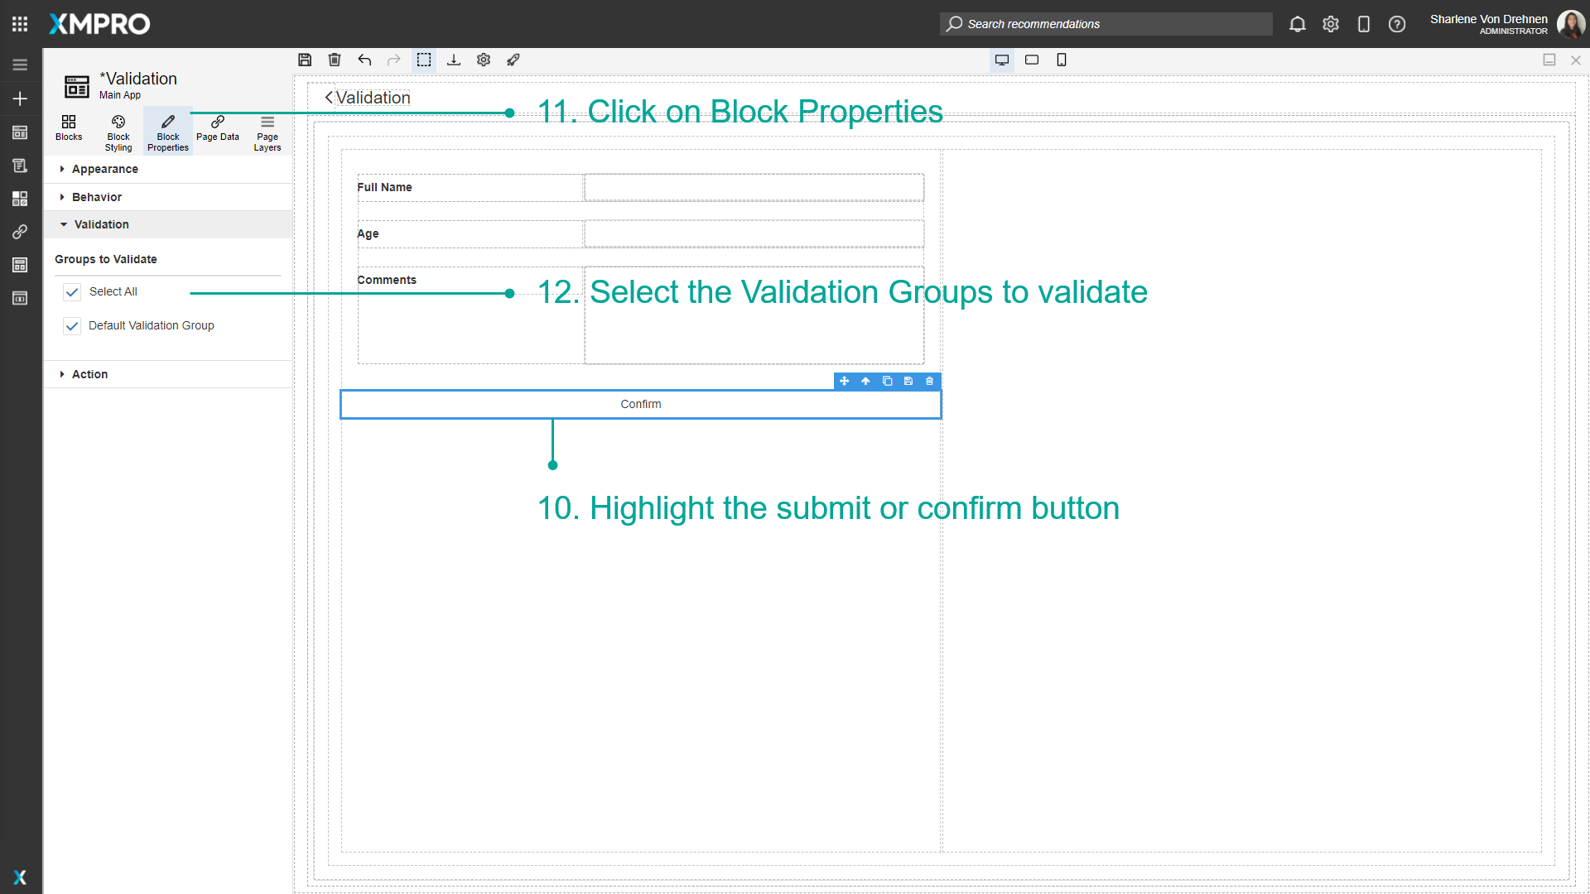
Task: Switch to the Block Properties tab
Action: [x=167, y=131]
